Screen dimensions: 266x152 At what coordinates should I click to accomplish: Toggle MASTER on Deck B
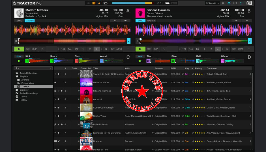point(151,21)
